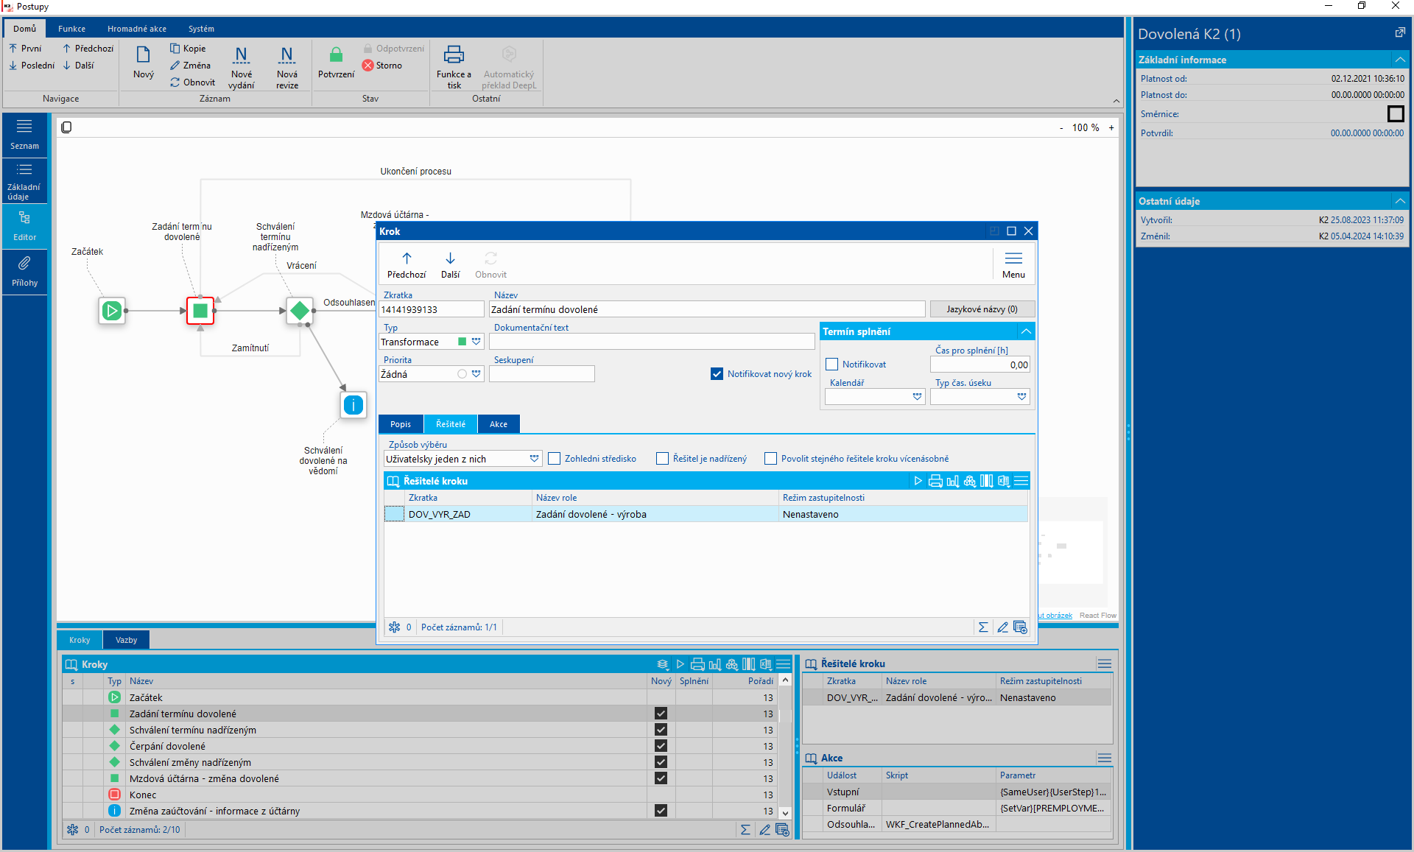1414x852 pixels.
Task: Open the Hromadné akce ribbon tab
Action: click(x=137, y=29)
